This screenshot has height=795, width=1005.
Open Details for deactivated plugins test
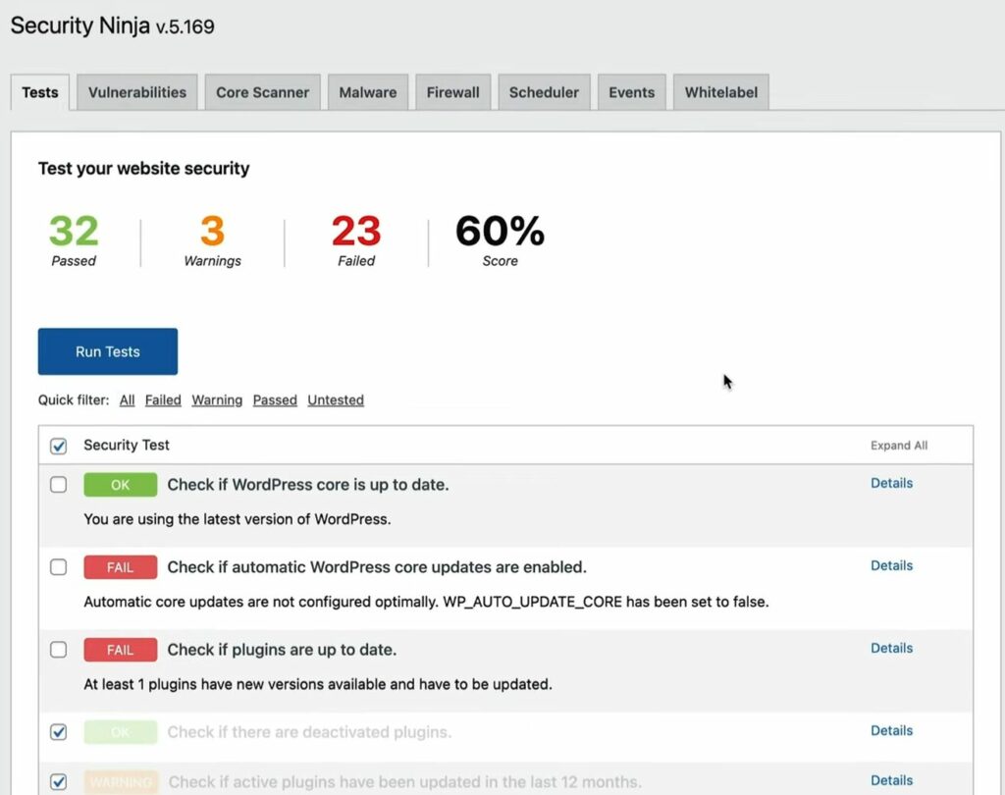(x=891, y=731)
